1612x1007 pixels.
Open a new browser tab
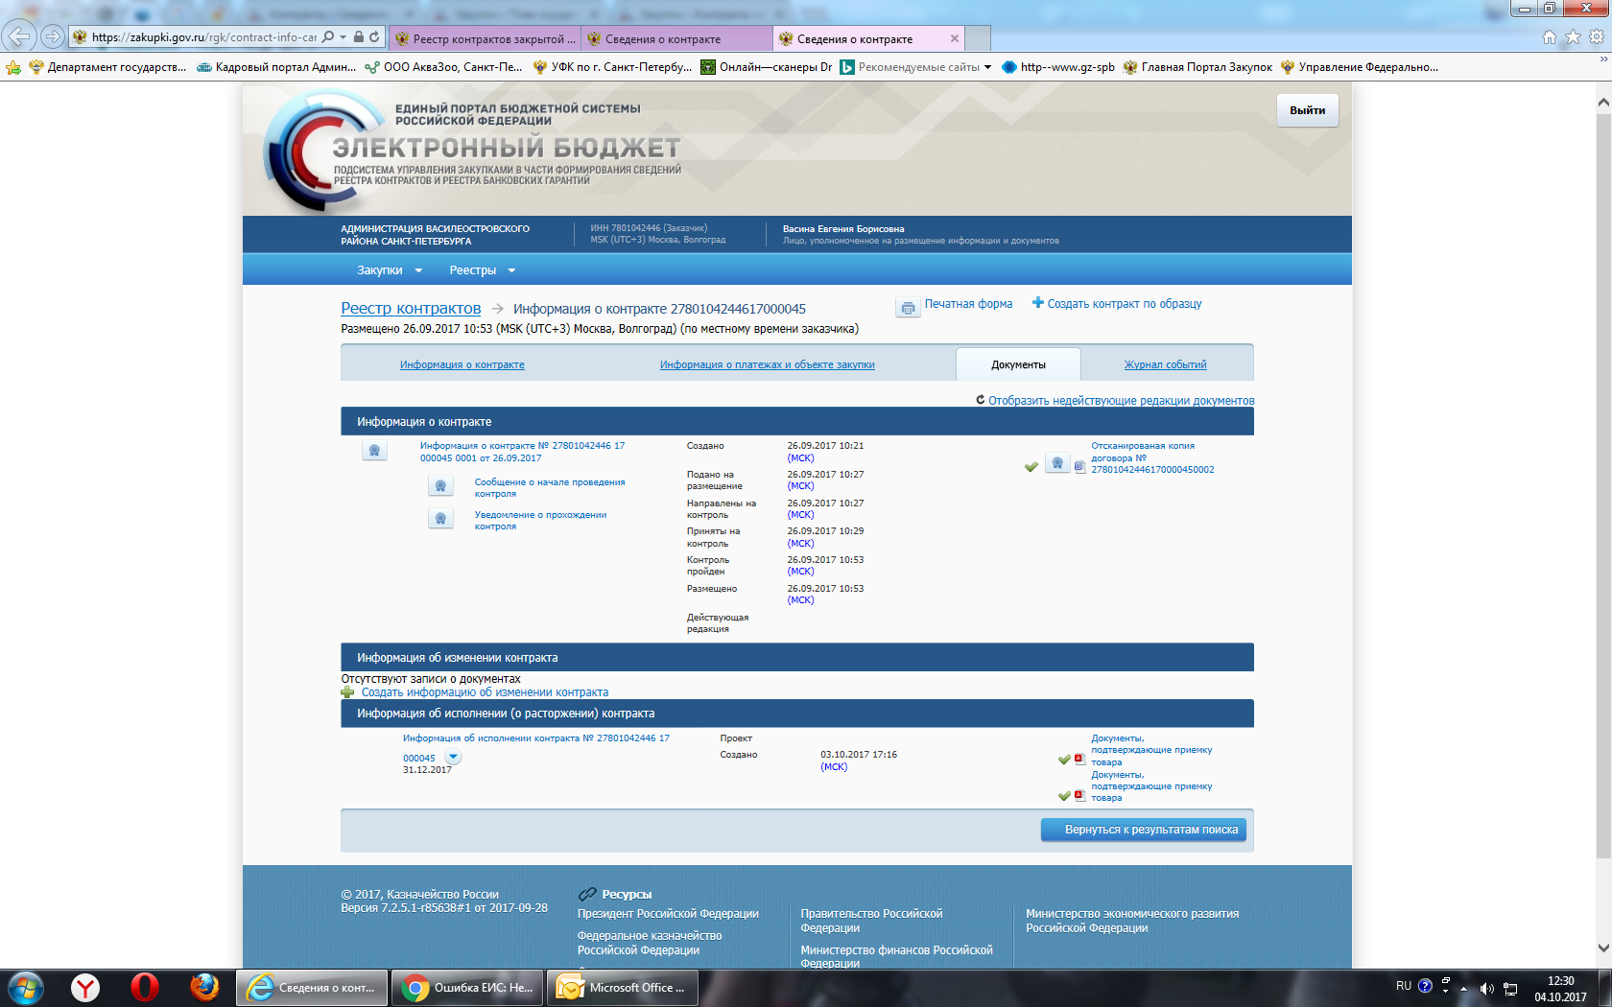tap(978, 38)
